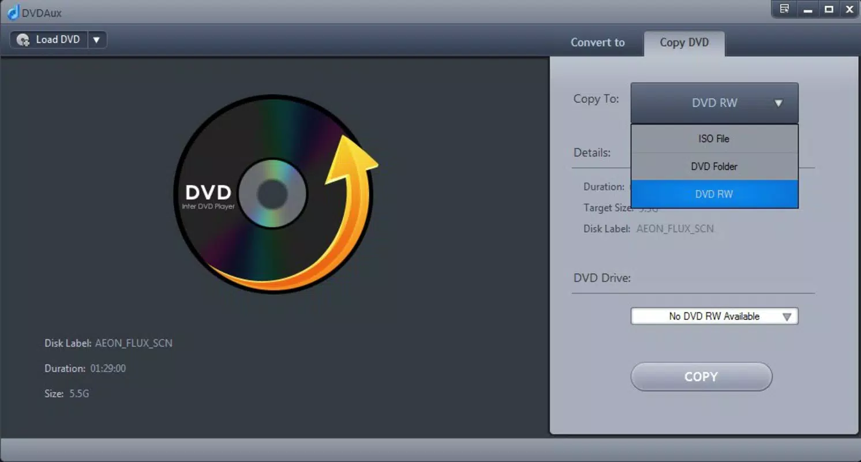Click the DVD Drive heading
This screenshot has height=462, width=861.
(602, 278)
